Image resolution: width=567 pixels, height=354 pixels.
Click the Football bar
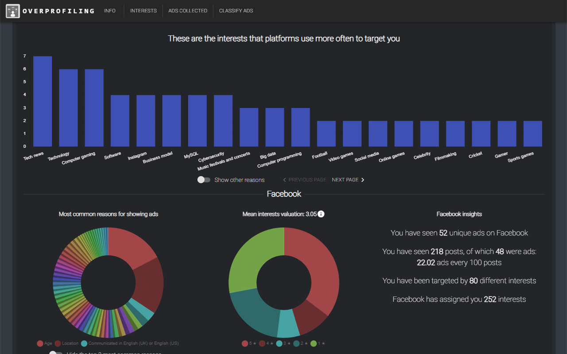326,134
